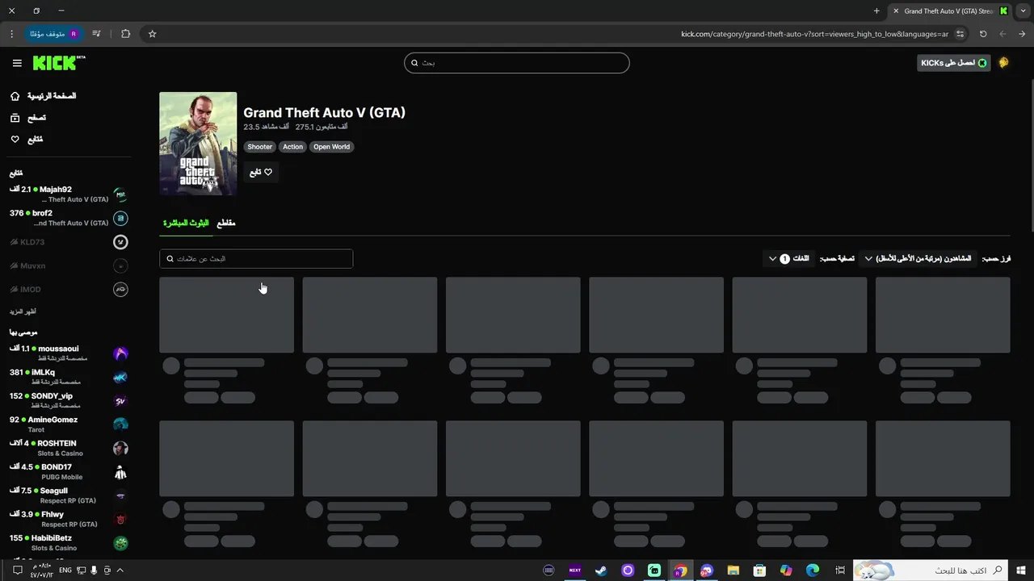Open Chrome three-dot menu
Viewport: 1034px width, 581px height.
(x=11, y=34)
